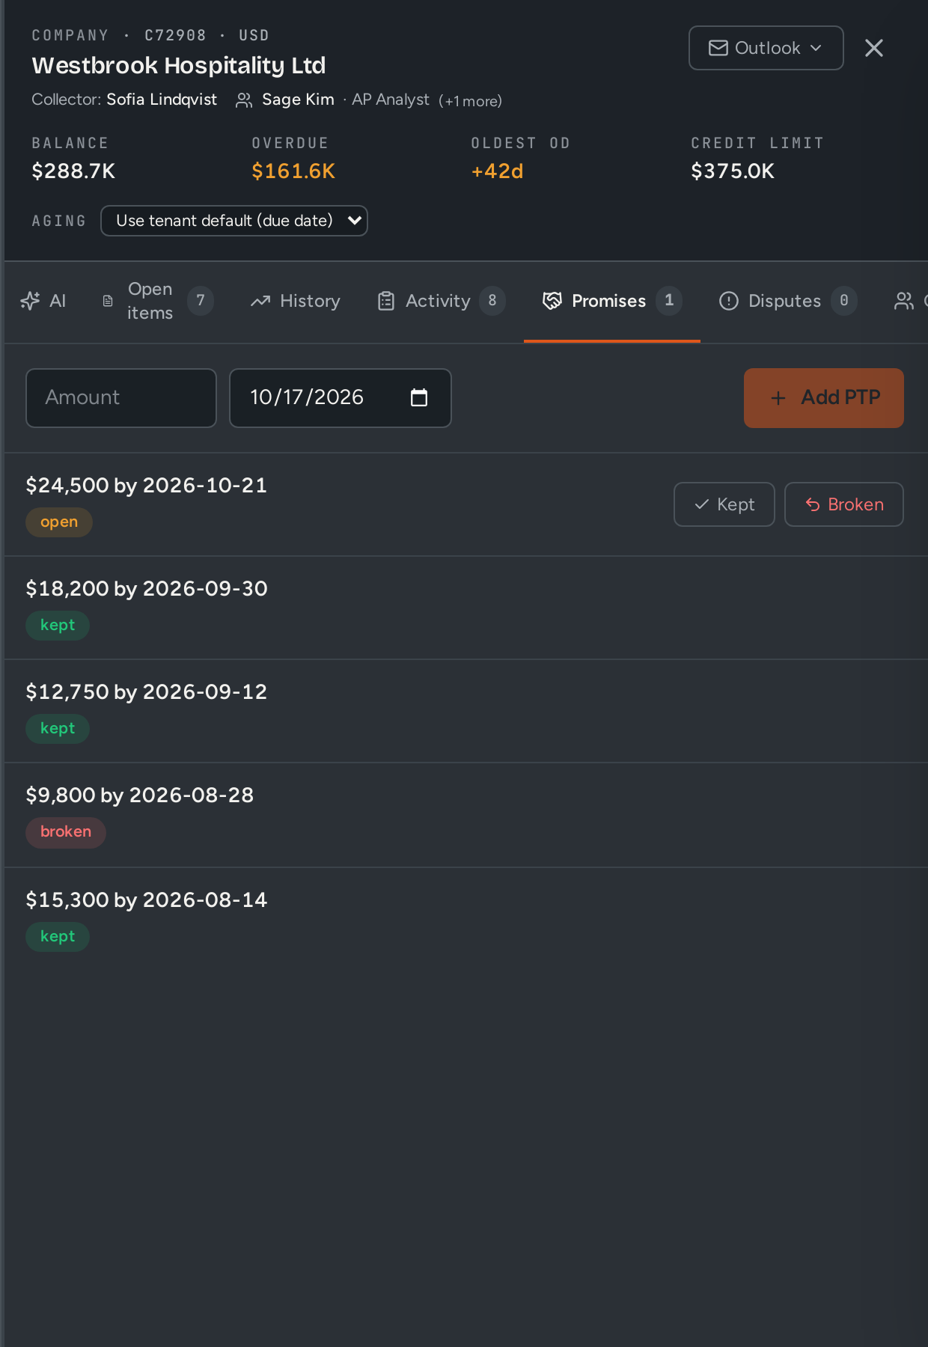Click the open status badge
The width and height of the screenshot is (928, 1347).
click(x=59, y=522)
